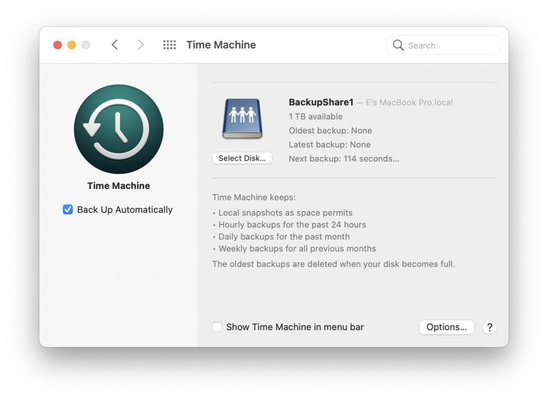
Task: Uncheck Back Up Automatically checkbox
Action: (x=68, y=209)
